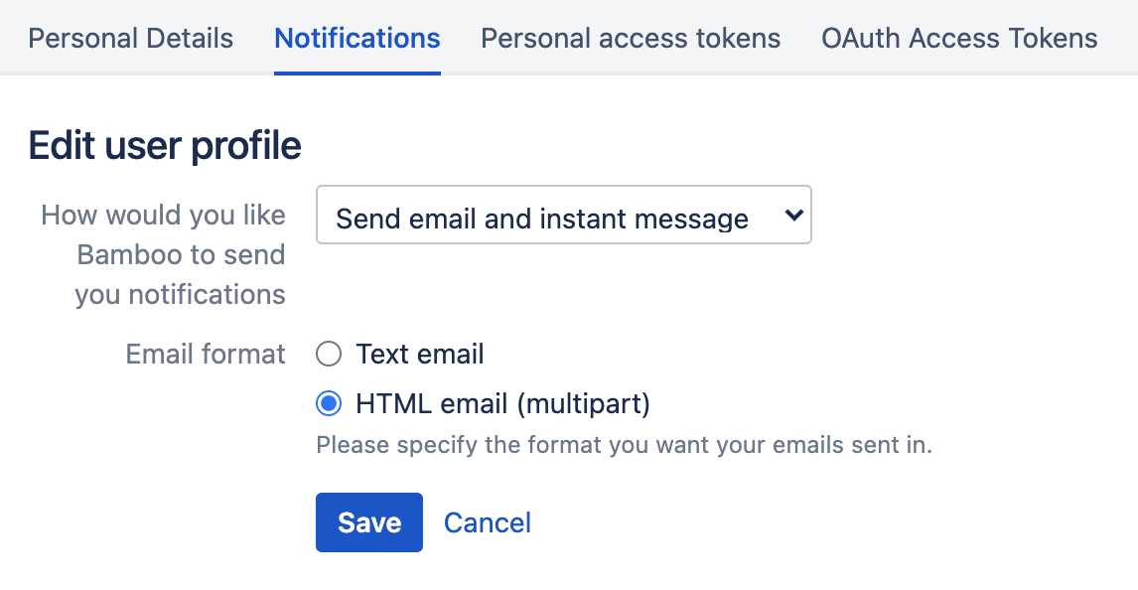Click the 'Email format' field label
1138x590 pixels.
(x=205, y=354)
